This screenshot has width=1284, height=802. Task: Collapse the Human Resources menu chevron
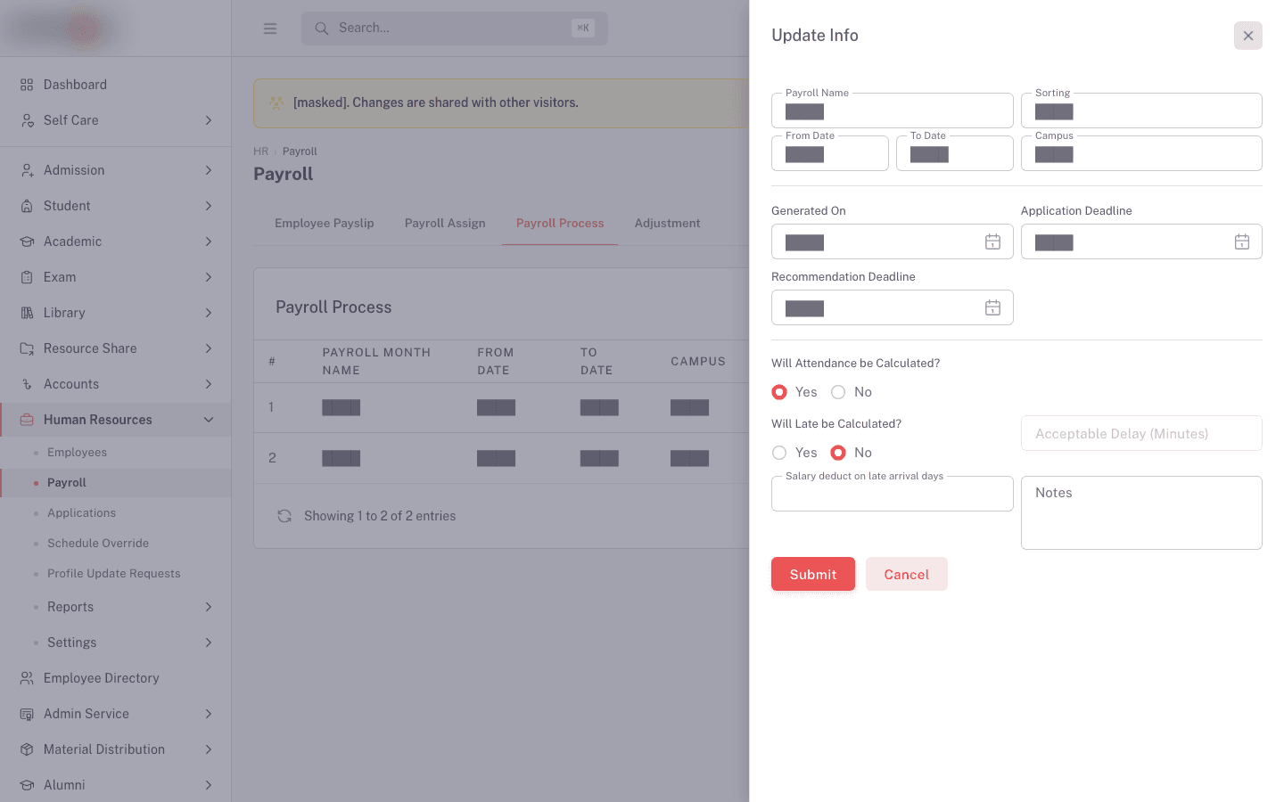tap(209, 420)
